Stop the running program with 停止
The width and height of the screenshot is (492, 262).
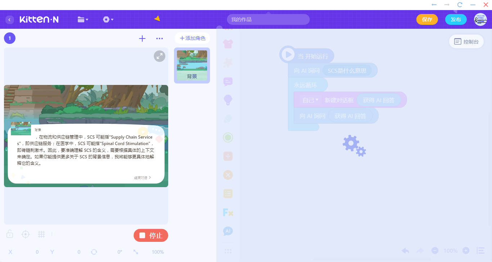[x=151, y=235]
